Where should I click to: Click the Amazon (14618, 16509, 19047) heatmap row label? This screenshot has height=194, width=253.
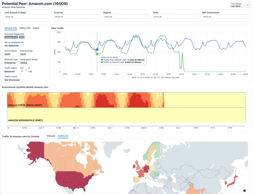coord(25,105)
